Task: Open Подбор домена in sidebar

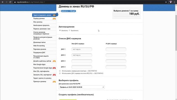Action: point(39,19)
